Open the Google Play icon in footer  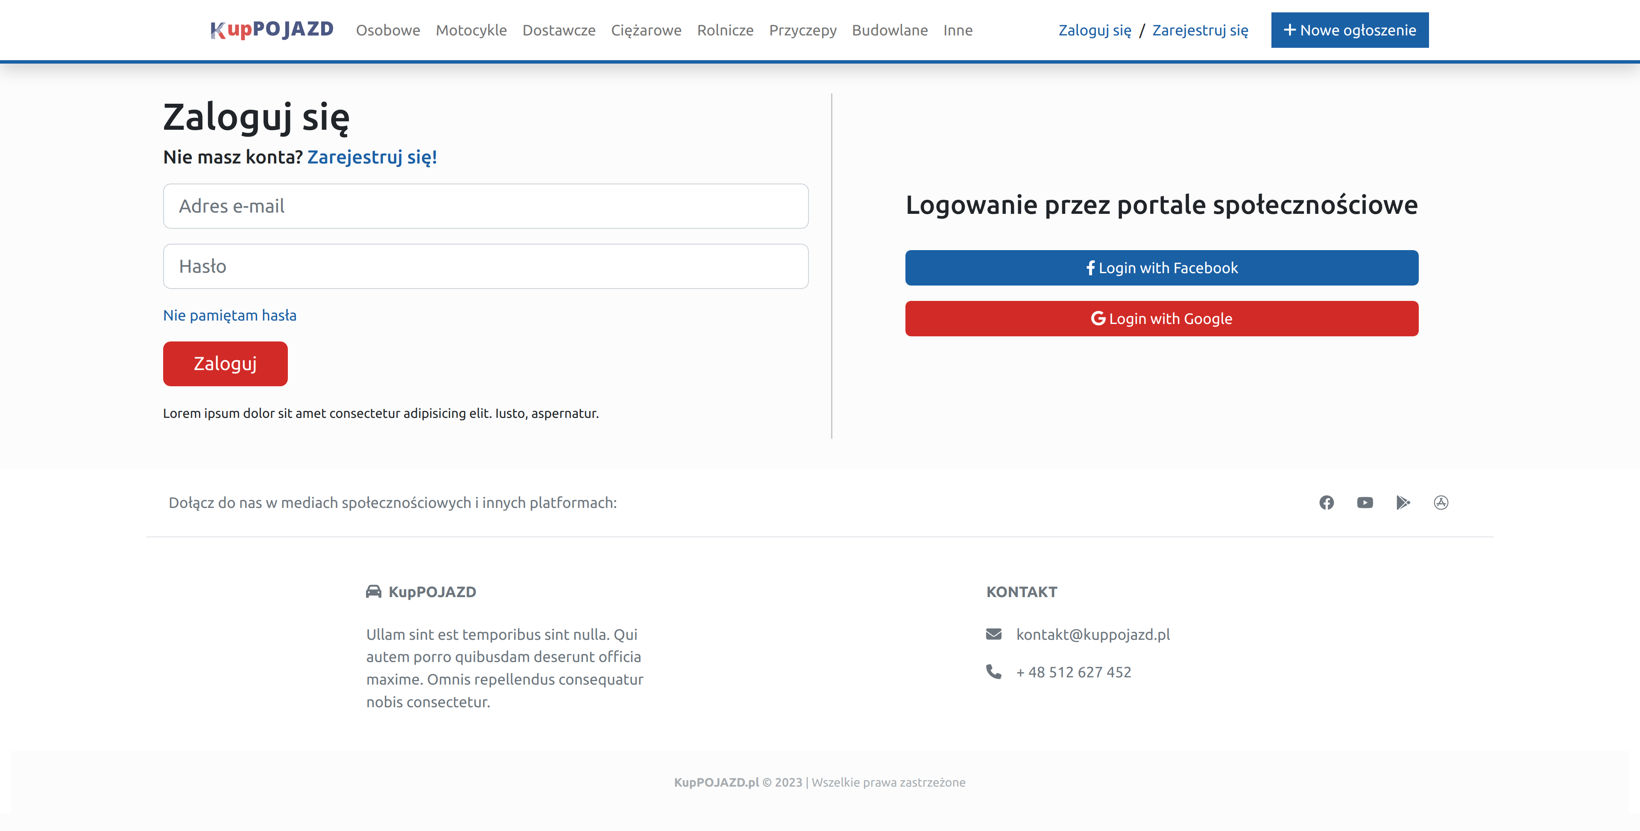tap(1403, 503)
